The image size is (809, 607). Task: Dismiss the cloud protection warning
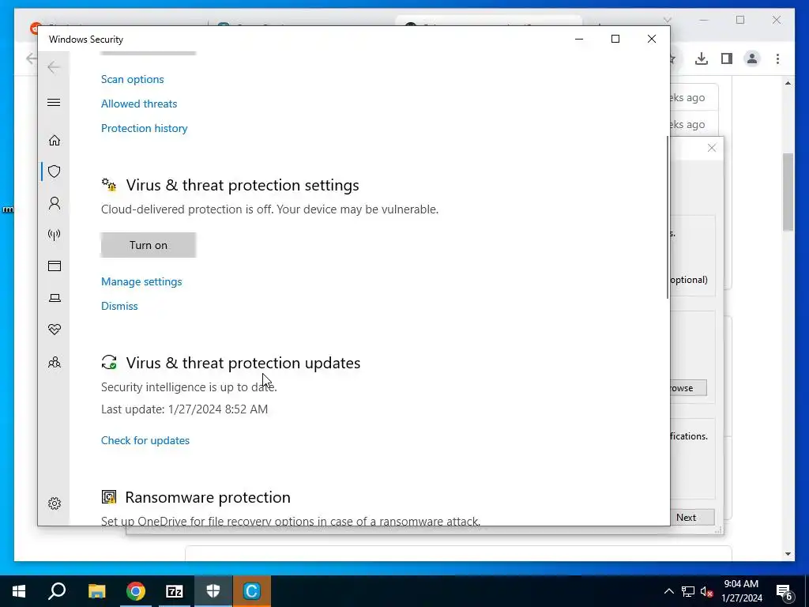[x=119, y=306]
